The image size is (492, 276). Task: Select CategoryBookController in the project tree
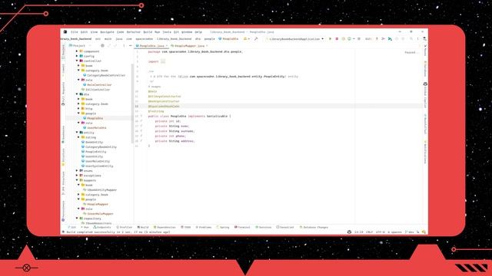coord(106,75)
